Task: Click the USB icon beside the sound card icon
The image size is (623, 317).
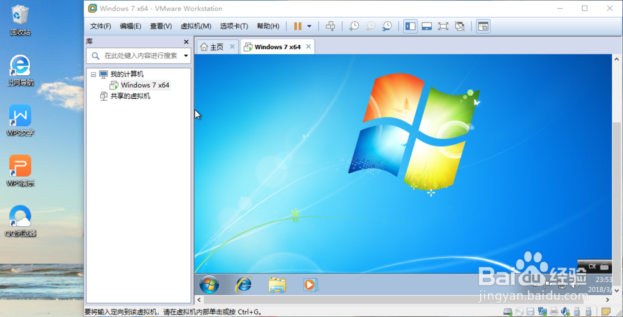Action: (x=578, y=311)
